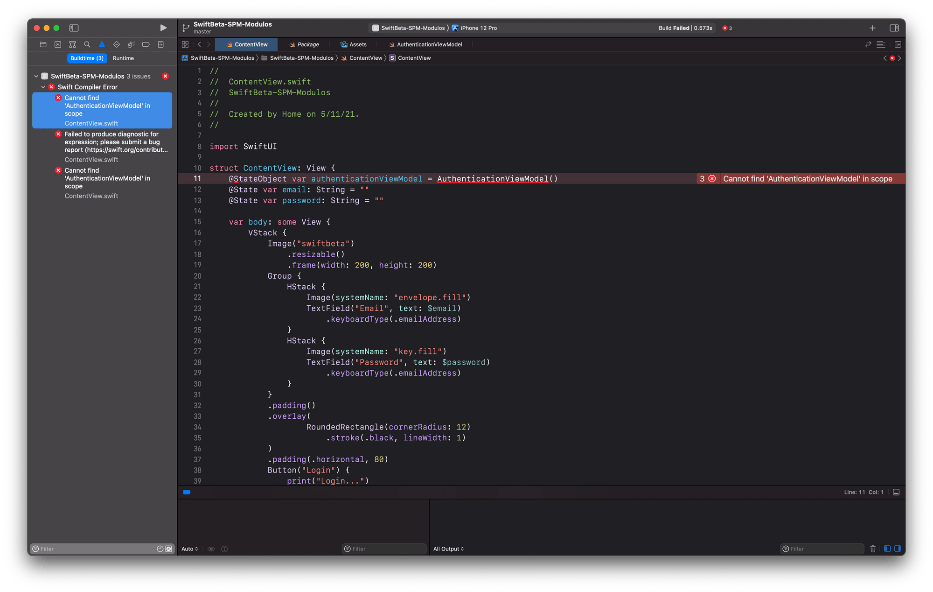Run the project with the play button
Viewport: 933px width, 592px height.
(x=163, y=28)
